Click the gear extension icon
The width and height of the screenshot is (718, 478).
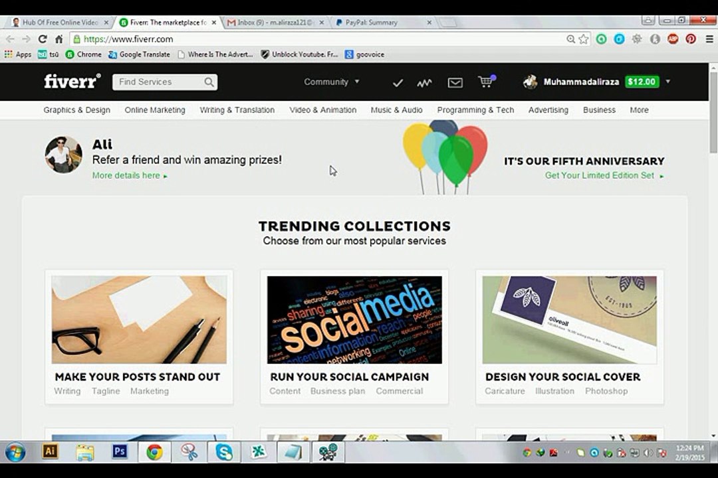point(637,39)
